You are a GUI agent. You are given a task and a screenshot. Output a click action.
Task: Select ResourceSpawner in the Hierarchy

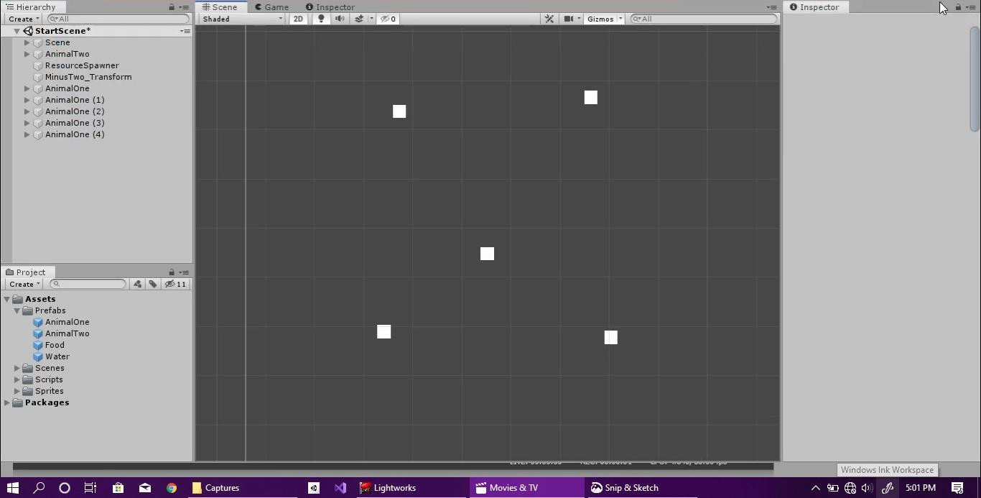coord(82,65)
